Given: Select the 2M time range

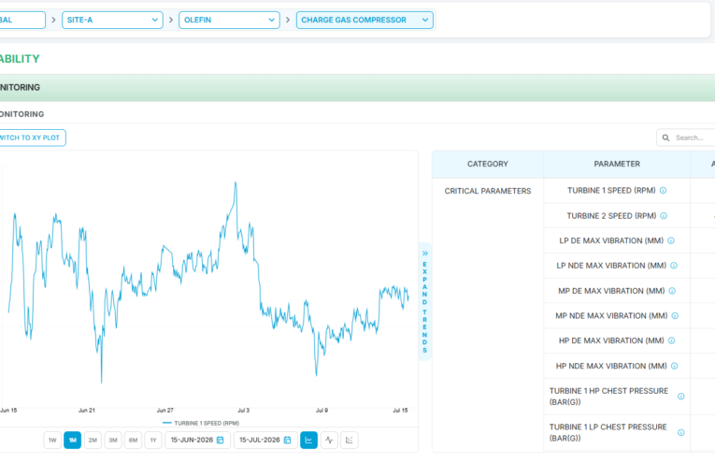Looking at the screenshot, I should pyautogui.click(x=93, y=441).
